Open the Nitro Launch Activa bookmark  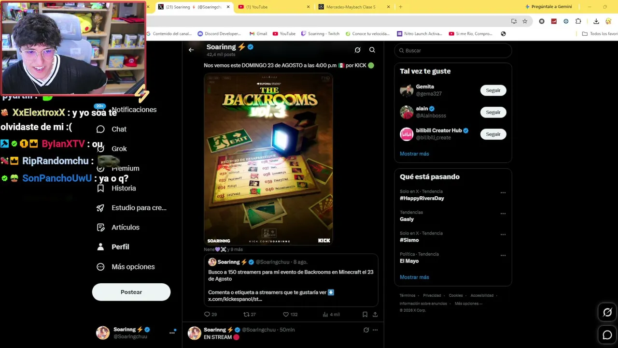click(x=420, y=34)
